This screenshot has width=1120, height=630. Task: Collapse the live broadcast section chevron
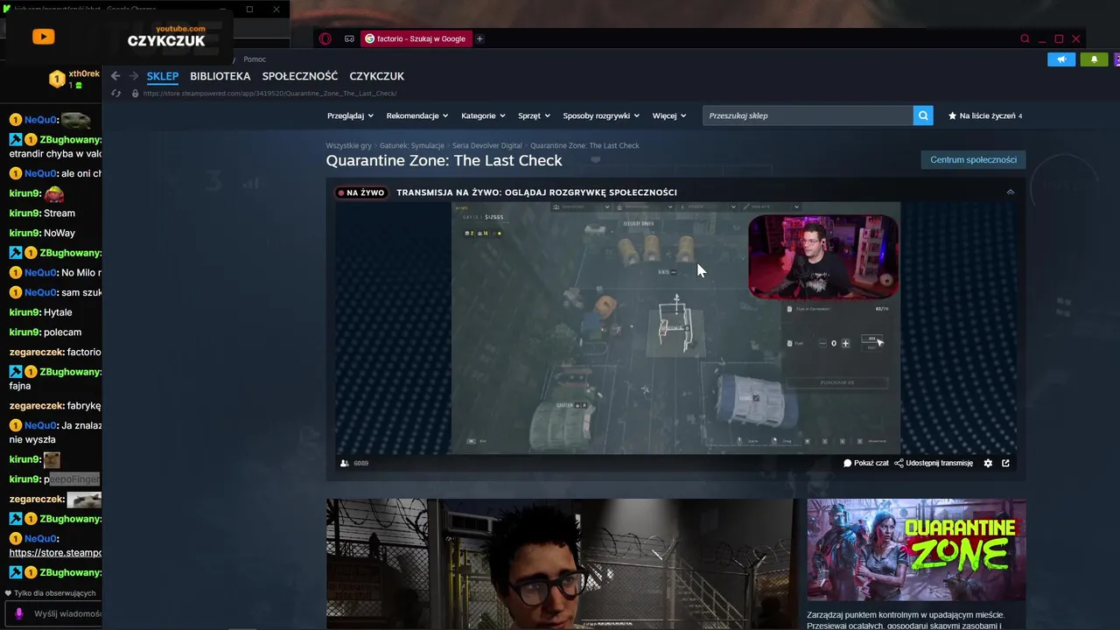point(1010,192)
